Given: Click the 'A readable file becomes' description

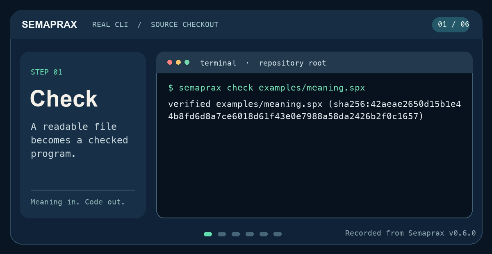Looking at the screenshot, I should click(80, 140).
